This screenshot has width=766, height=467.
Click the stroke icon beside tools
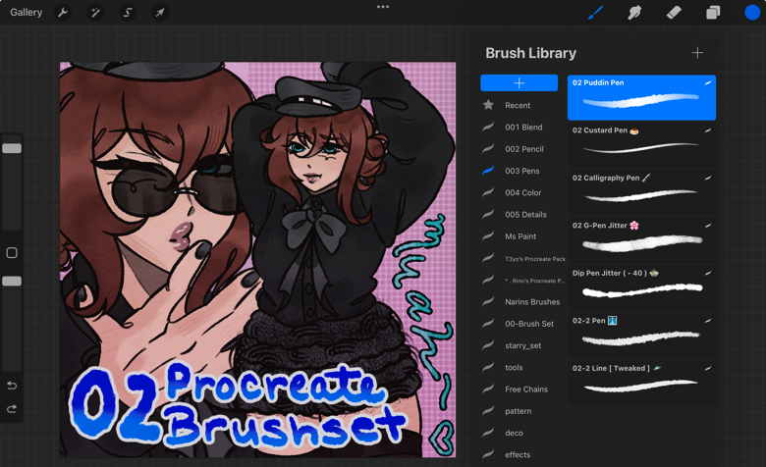pyautogui.click(x=488, y=367)
